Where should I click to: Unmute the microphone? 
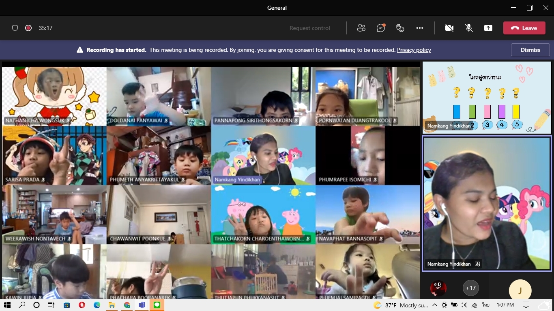tap(469, 28)
